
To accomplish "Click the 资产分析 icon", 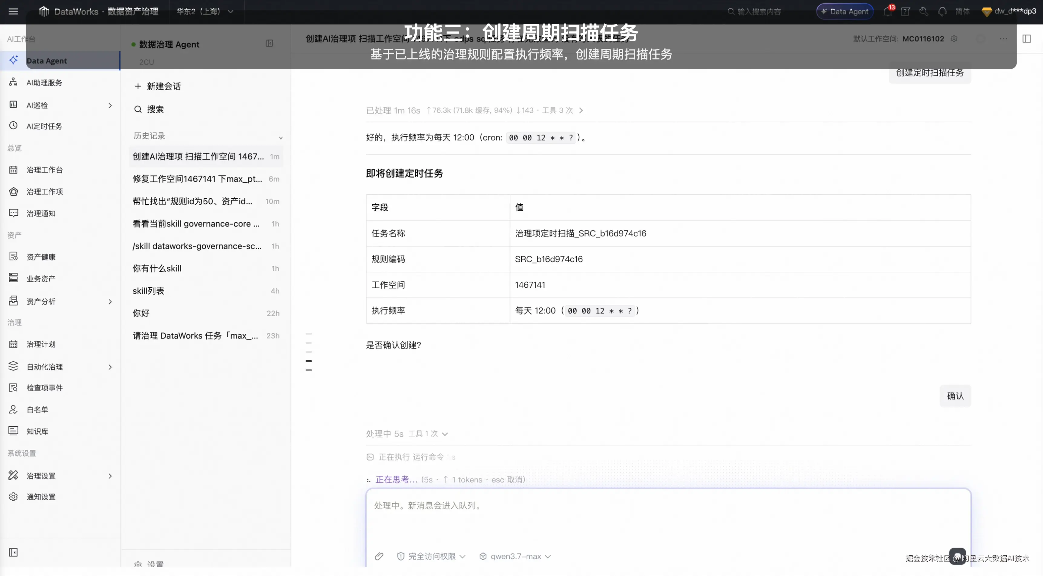I will pyautogui.click(x=13, y=300).
